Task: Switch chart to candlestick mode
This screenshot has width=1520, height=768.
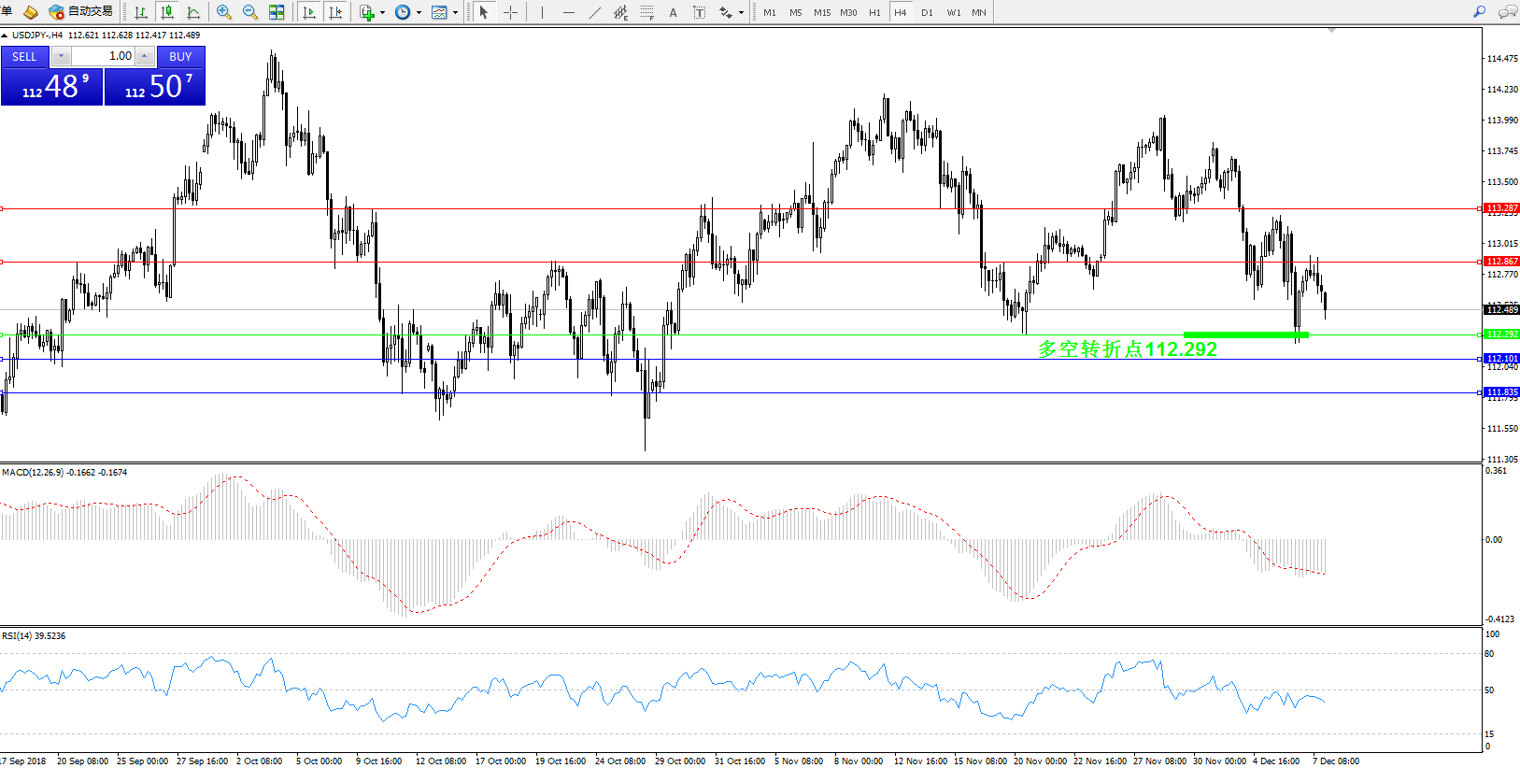Action: 167,12
